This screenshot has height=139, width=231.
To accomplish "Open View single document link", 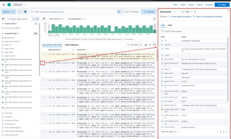I will [180, 17].
